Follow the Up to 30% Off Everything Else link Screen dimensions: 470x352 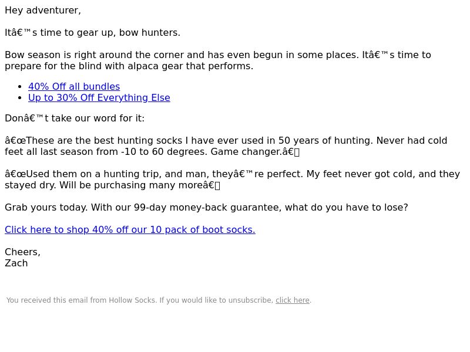[x=99, y=98]
